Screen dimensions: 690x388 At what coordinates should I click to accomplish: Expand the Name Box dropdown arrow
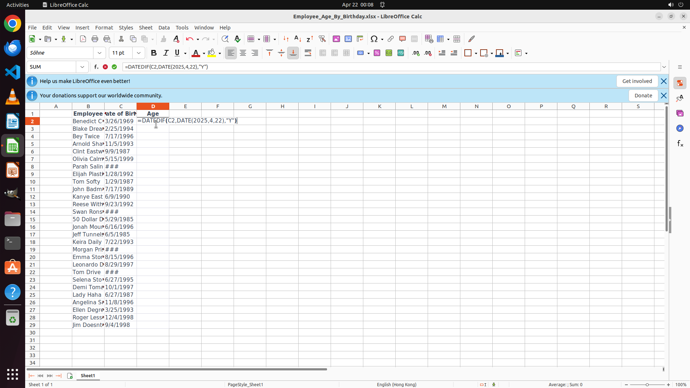[82, 67]
